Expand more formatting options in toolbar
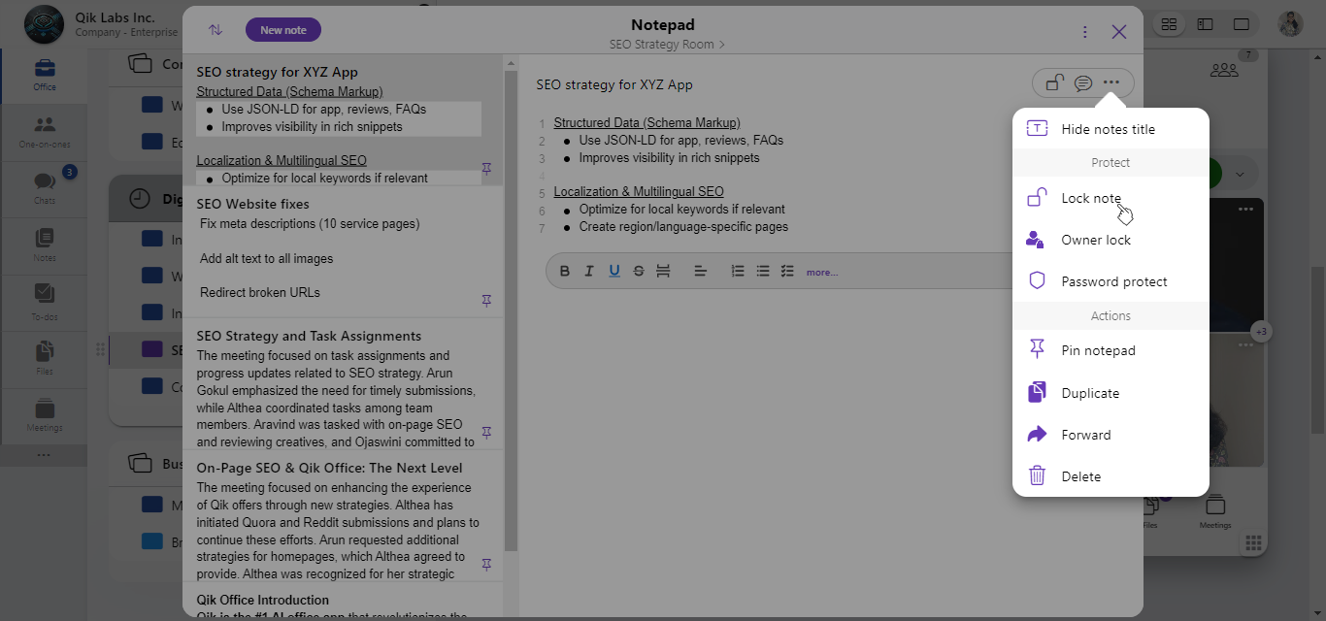 [x=821, y=273]
